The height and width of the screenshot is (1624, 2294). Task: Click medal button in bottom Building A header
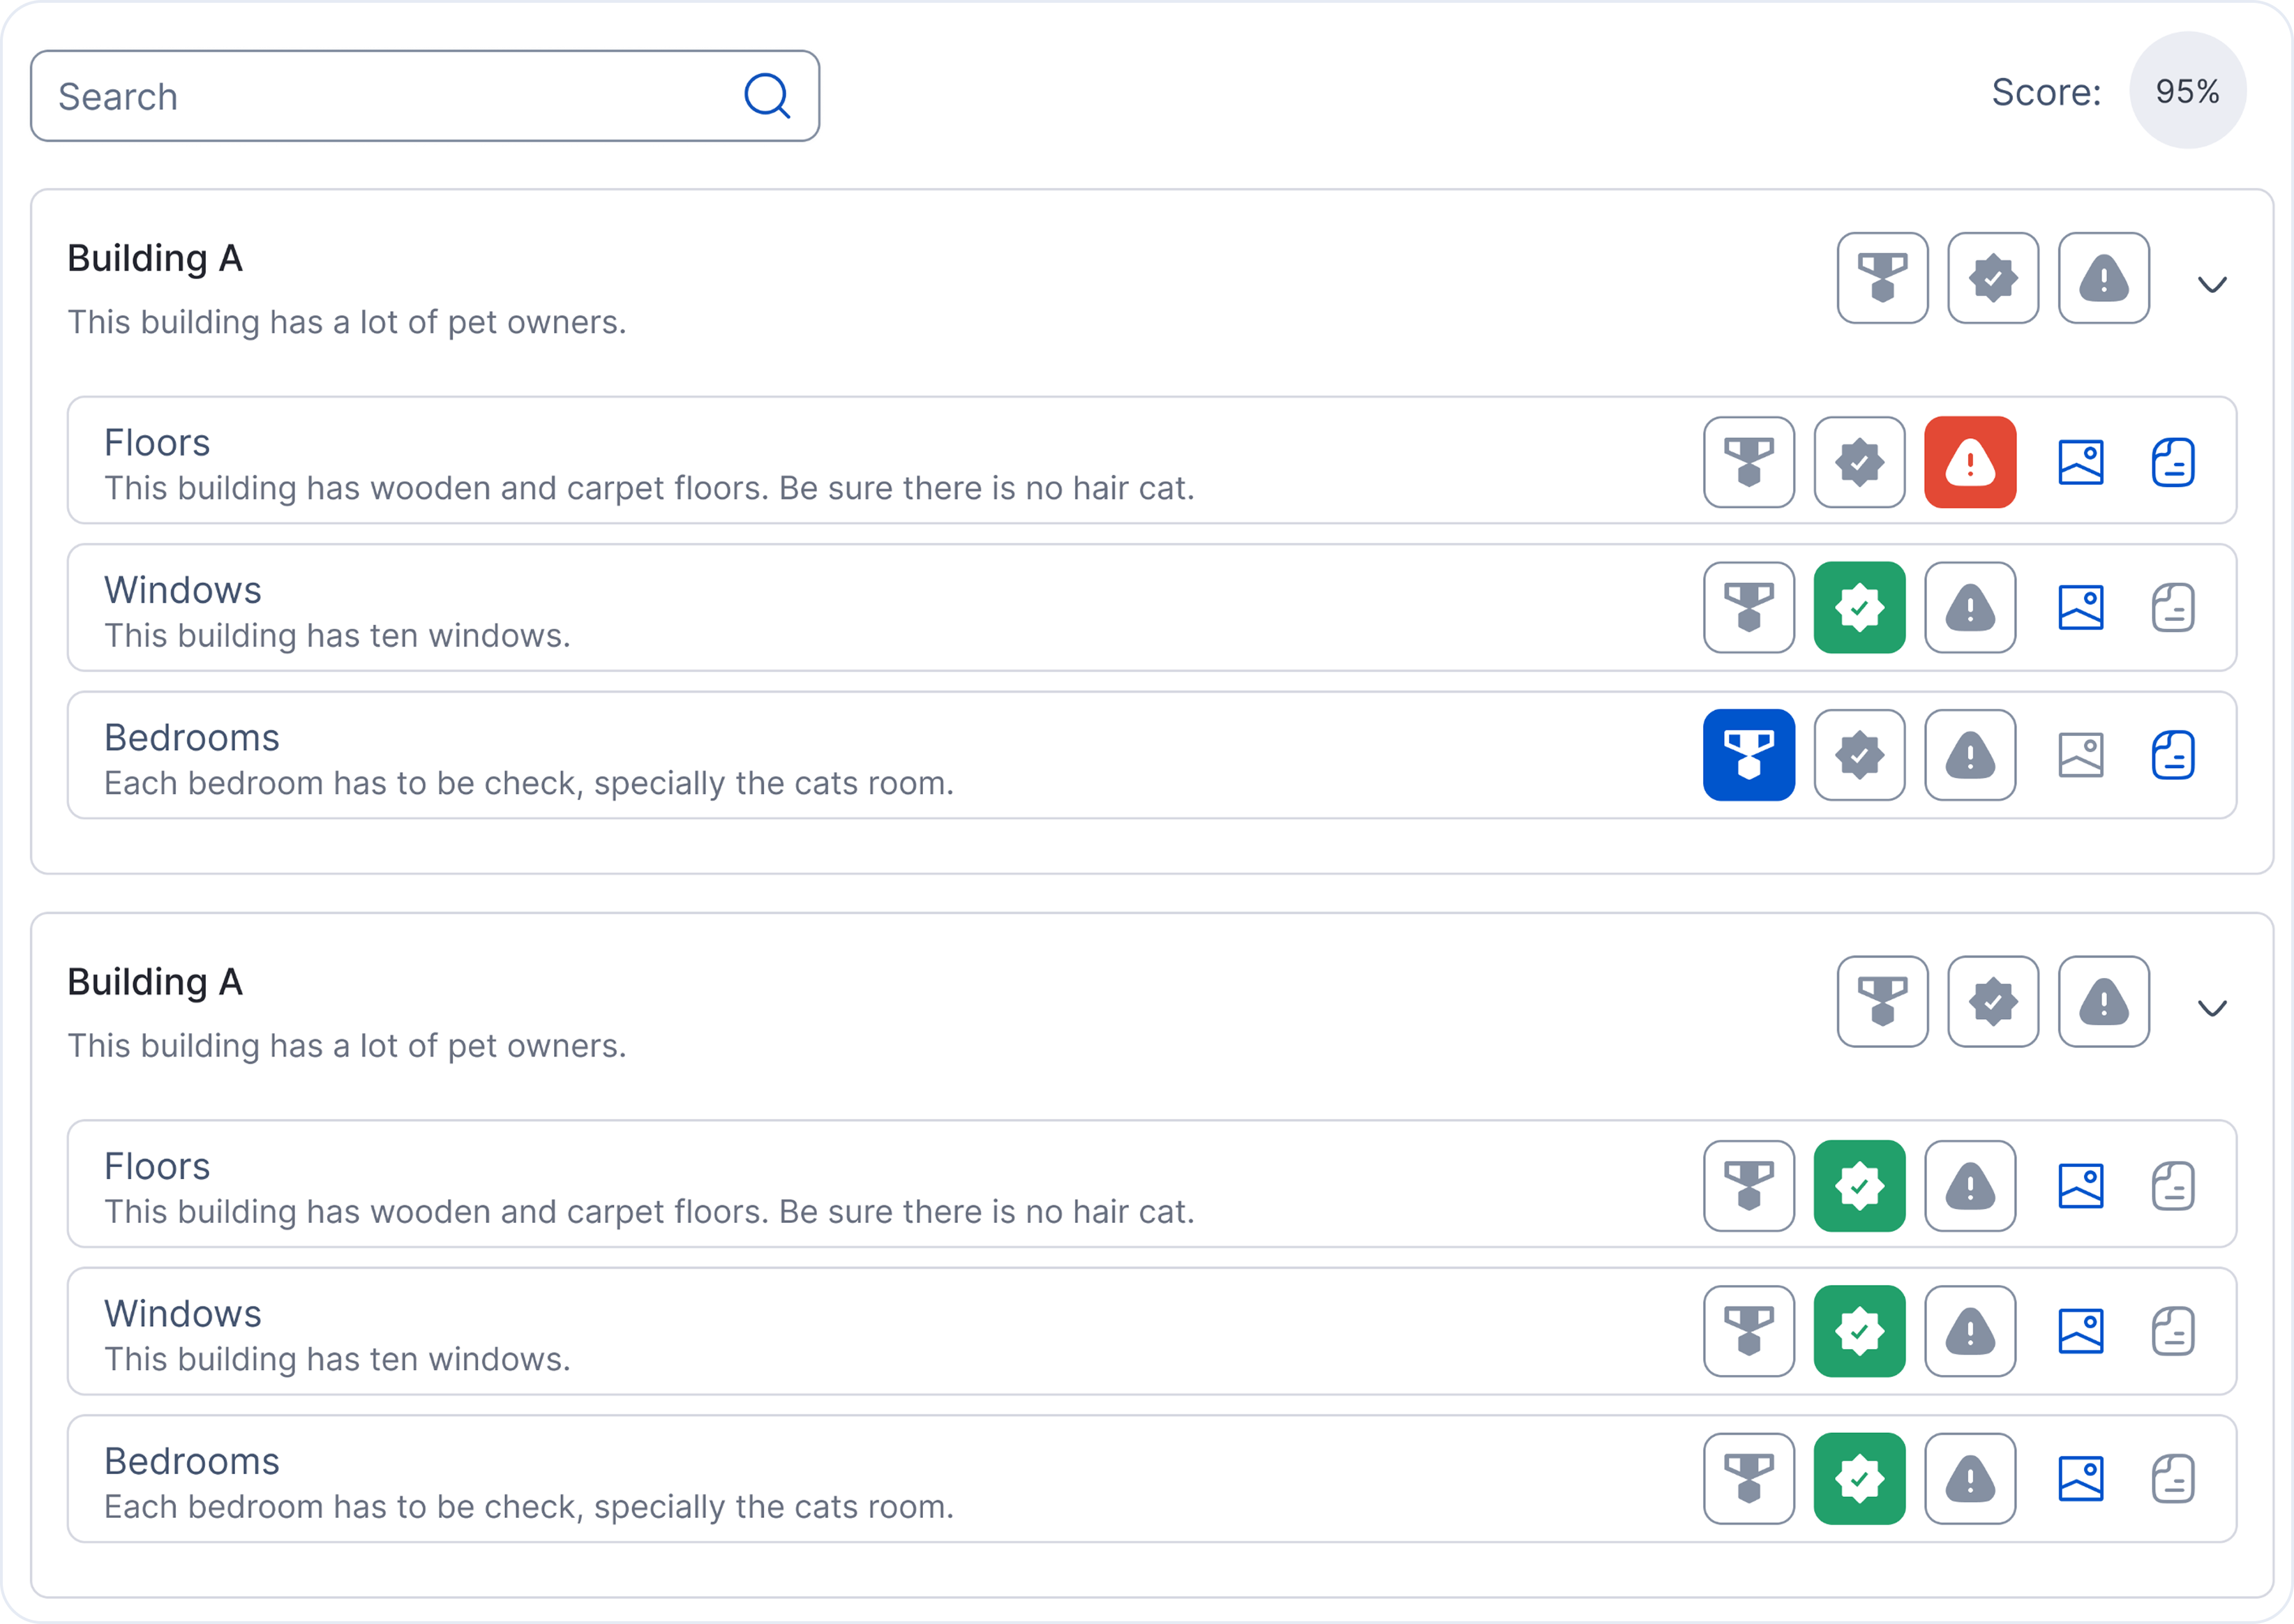1882,1002
